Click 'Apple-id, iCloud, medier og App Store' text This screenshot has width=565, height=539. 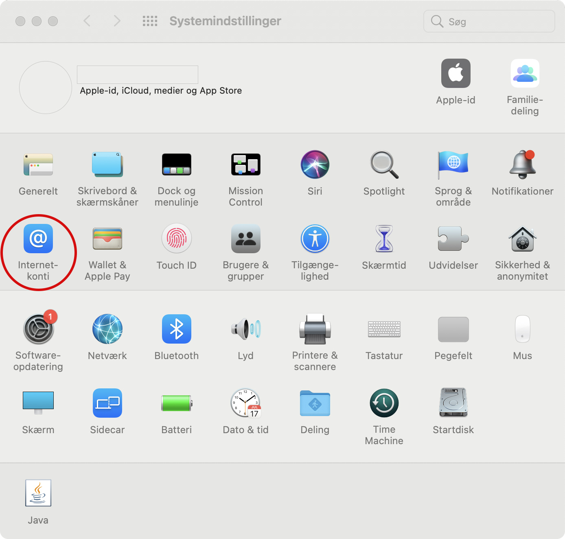click(x=161, y=90)
